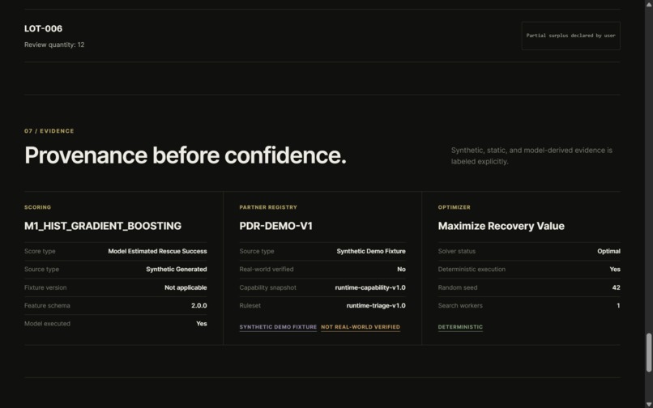Screen dimensions: 653x408
Task: Click the Search workers value 1
Action: click(x=618, y=305)
